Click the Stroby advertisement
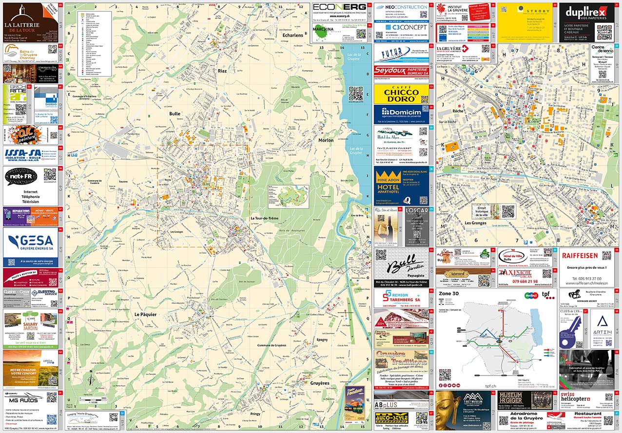Viewport: 622px width, 433px height. point(525,22)
